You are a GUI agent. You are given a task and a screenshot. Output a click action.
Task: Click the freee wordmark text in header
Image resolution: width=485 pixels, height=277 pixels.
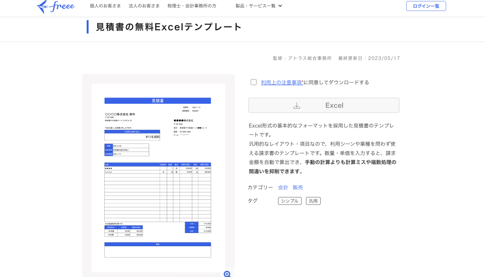point(63,6)
